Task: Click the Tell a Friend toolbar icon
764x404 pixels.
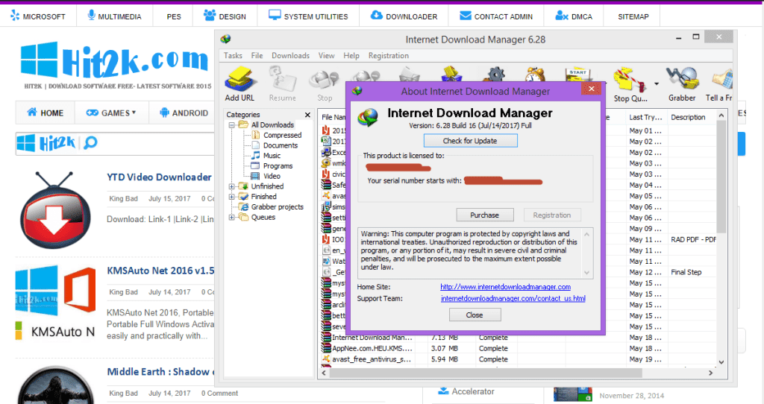Action: click(722, 80)
